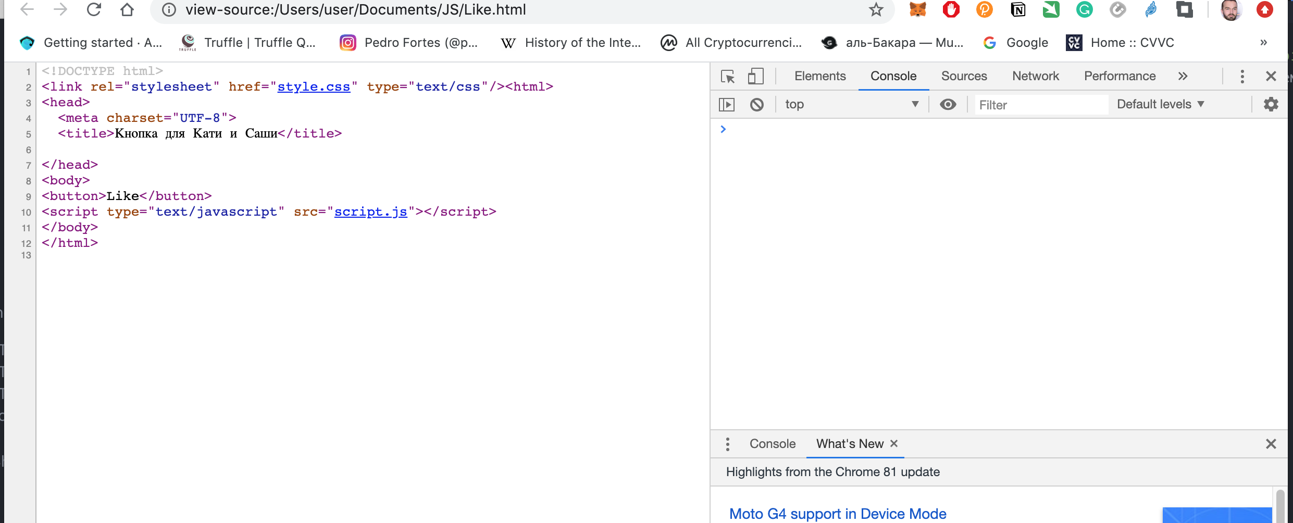The width and height of the screenshot is (1293, 523).
Task: Clear the console with the ban icon
Action: pyautogui.click(x=757, y=105)
